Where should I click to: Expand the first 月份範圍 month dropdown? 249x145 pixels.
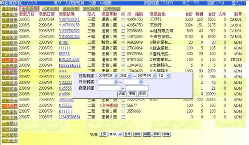[x=108, y=82]
